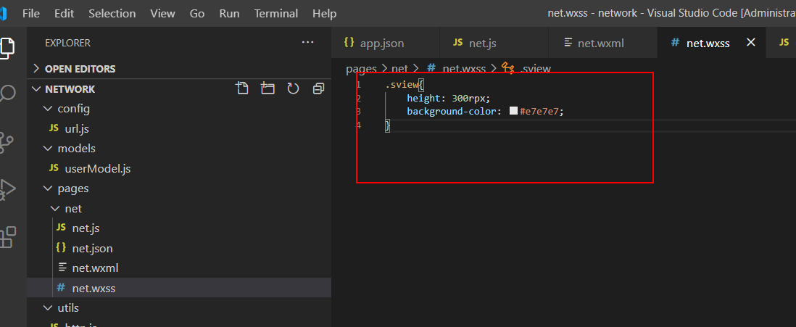The height and width of the screenshot is (327, 796).
Task: Open the Run and Debug icon
Action: click(7, 189)
